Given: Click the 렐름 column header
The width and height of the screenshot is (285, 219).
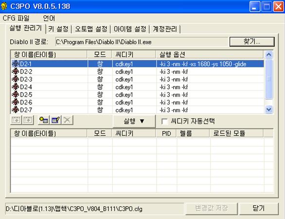Looking at the screenshot, I should point(193,134).
